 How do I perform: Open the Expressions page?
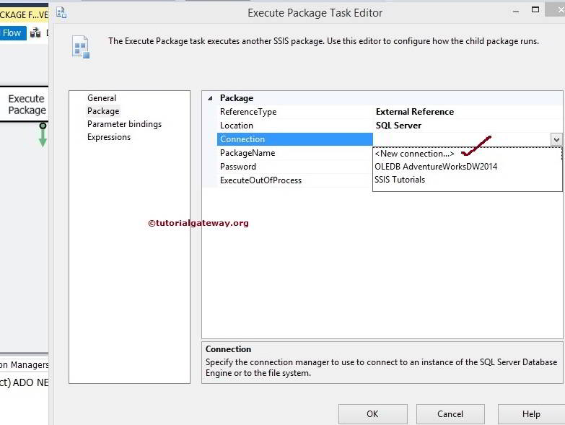(109, 137)
